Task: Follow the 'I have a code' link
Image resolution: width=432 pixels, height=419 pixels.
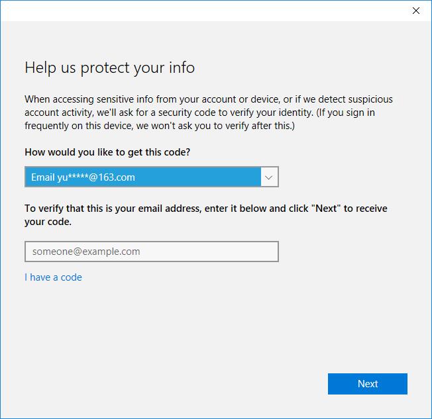Action: pos(53,277)
